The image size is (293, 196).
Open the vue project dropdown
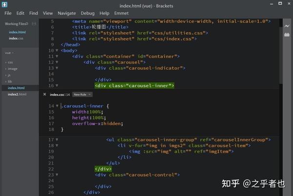point(9,53)
